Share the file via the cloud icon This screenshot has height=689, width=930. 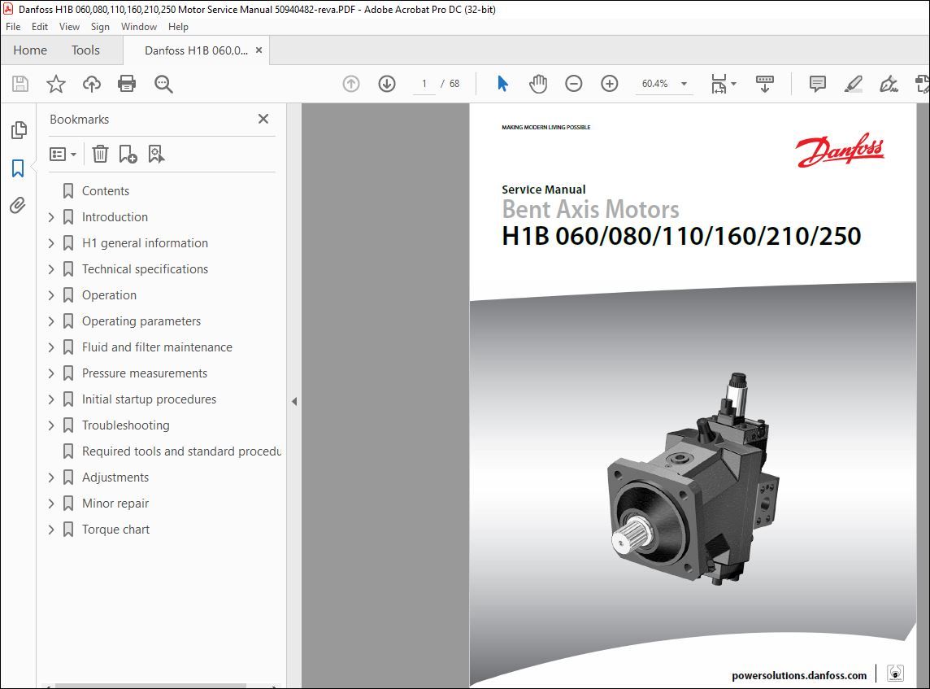click(x=91, y=84)
